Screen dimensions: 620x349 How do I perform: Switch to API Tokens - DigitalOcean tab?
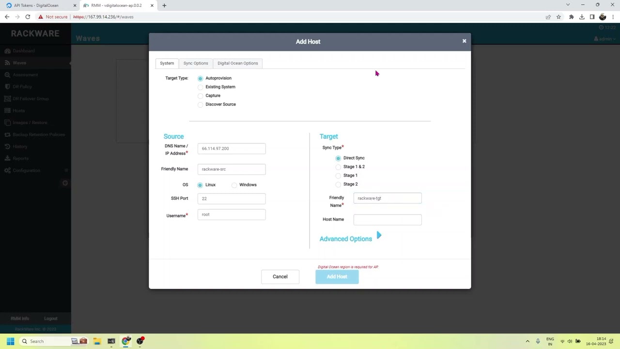click(x=40, y=5)
